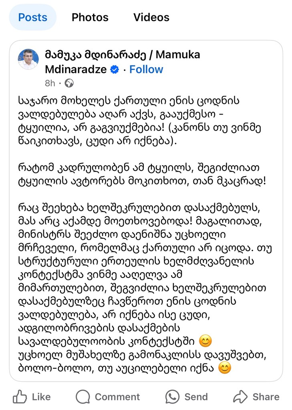This screenshot has width=292, height=410.
Task: Click the thumbs-up Like icon
Action: click(20, 397)
